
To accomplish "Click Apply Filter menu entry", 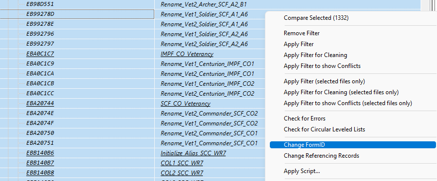I will tap(299, 44).
